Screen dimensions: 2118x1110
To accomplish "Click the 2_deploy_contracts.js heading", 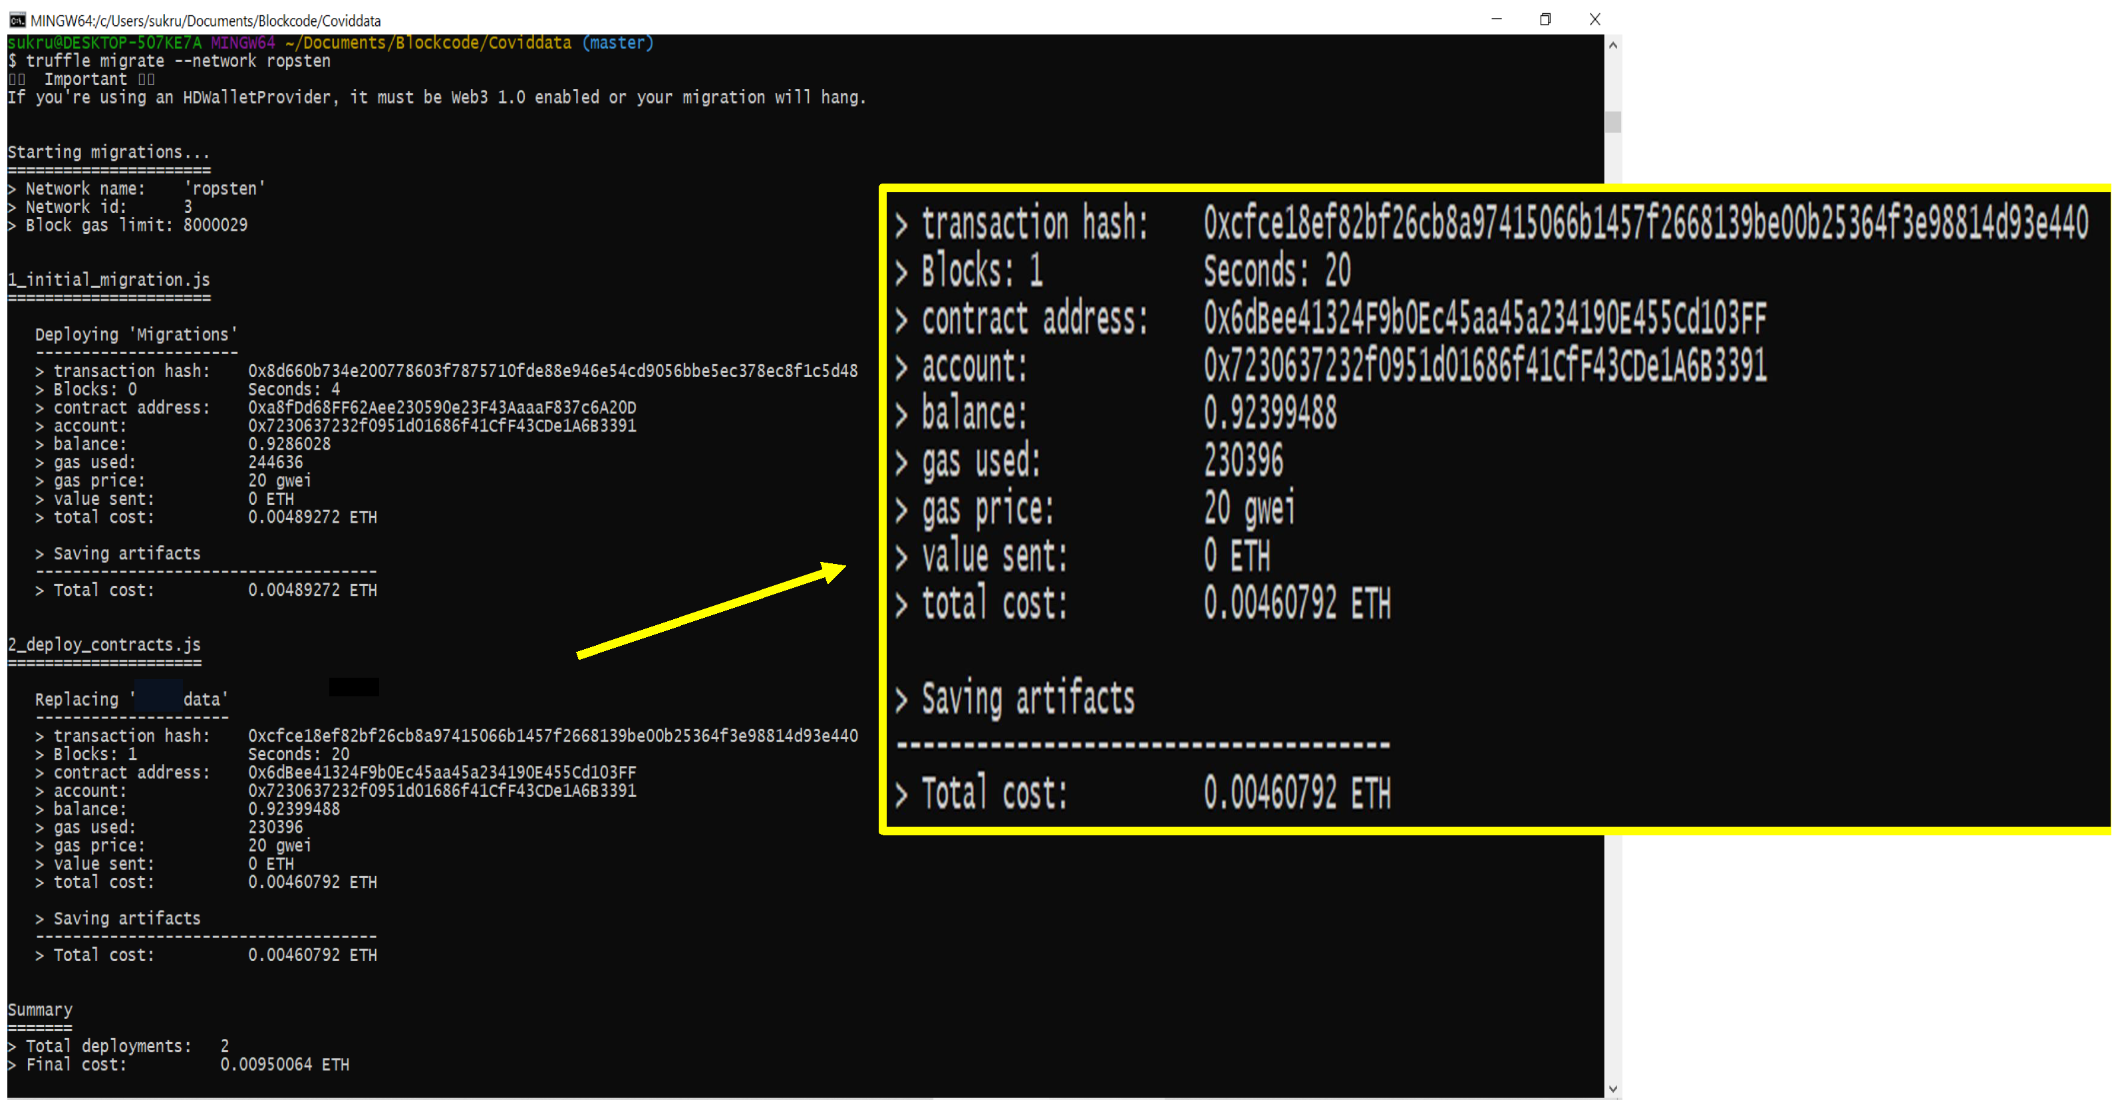I will pos(104,644).
